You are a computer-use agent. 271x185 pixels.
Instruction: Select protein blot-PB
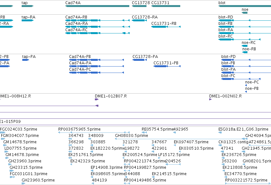coord(246,66)
